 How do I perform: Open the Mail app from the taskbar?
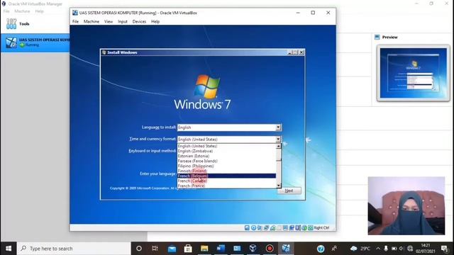tap(172, 249)
